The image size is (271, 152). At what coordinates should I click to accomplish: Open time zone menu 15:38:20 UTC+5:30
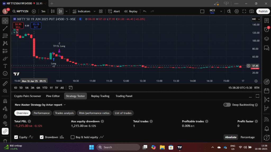[240, 88]
